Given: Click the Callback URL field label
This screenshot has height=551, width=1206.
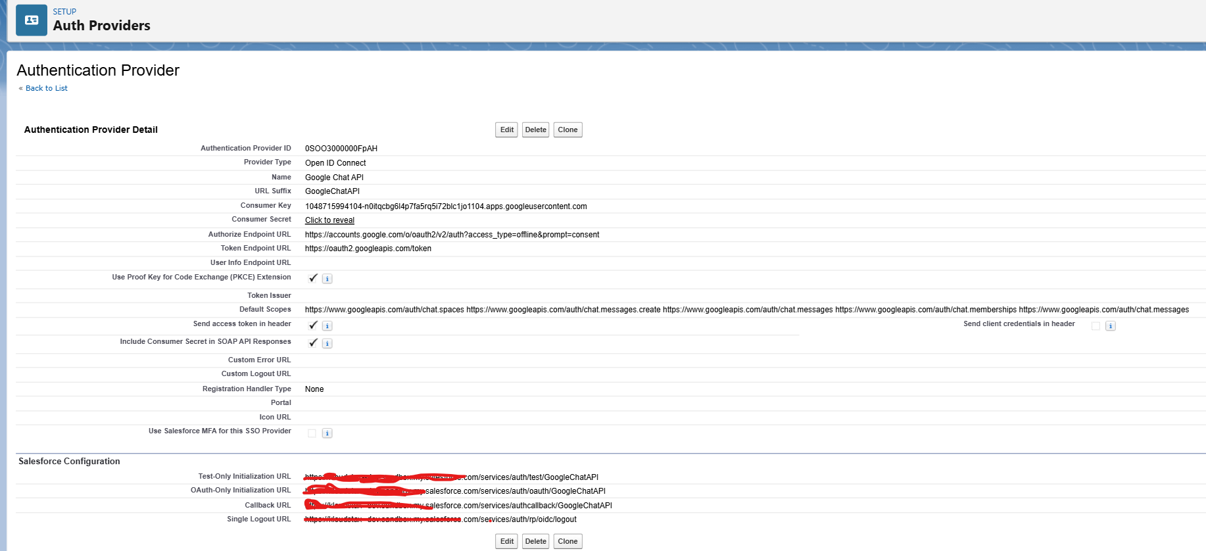Looking at the screenshot, I should pos(268,506).
